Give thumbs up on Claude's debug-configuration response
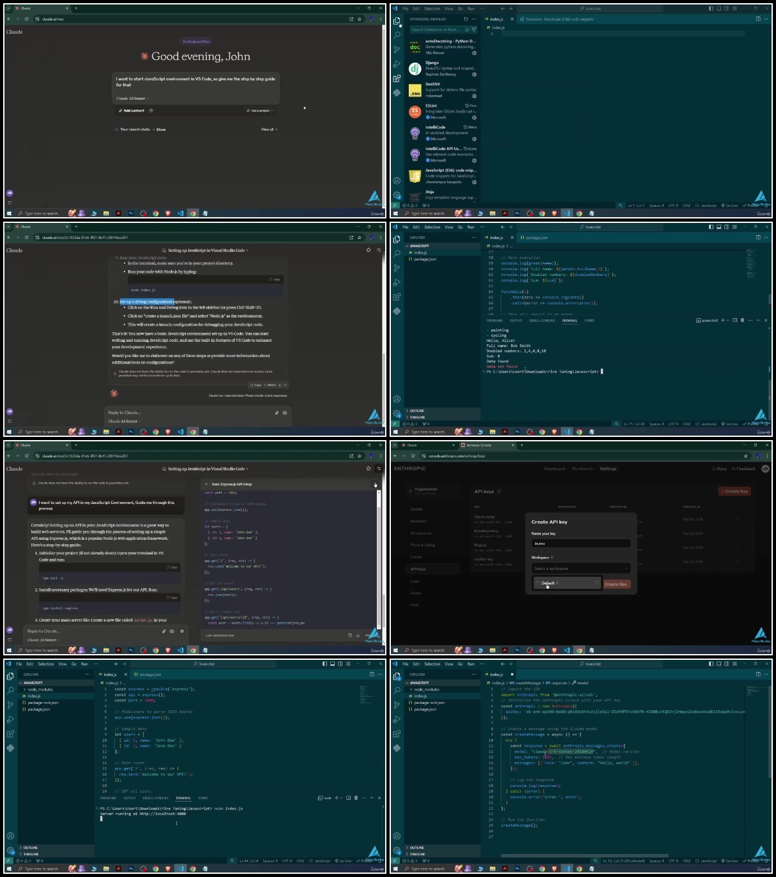The height and width of the screenshot is (877, 776). click(x=280, y=385)
